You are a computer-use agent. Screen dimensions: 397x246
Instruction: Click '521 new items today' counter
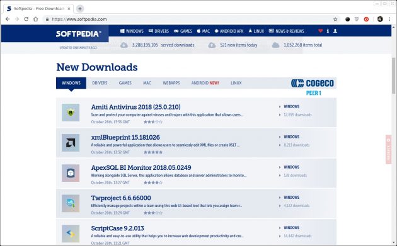[233, 45]
